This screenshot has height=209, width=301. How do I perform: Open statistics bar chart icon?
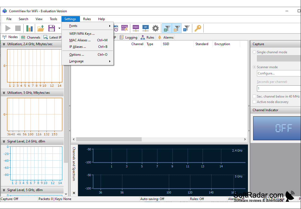click(x=29, y=29)
